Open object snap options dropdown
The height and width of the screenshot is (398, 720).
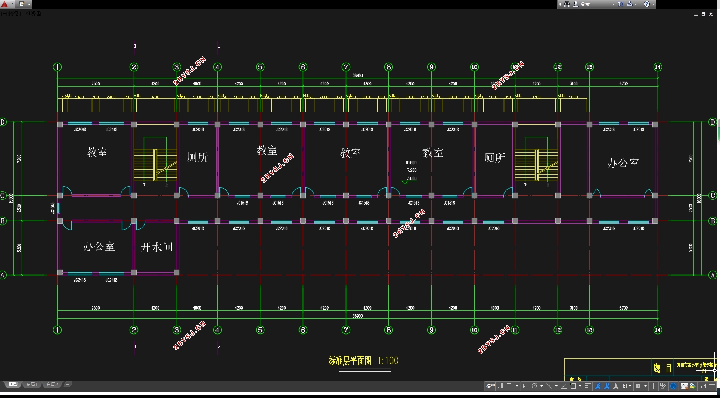(x=580, y=386)
